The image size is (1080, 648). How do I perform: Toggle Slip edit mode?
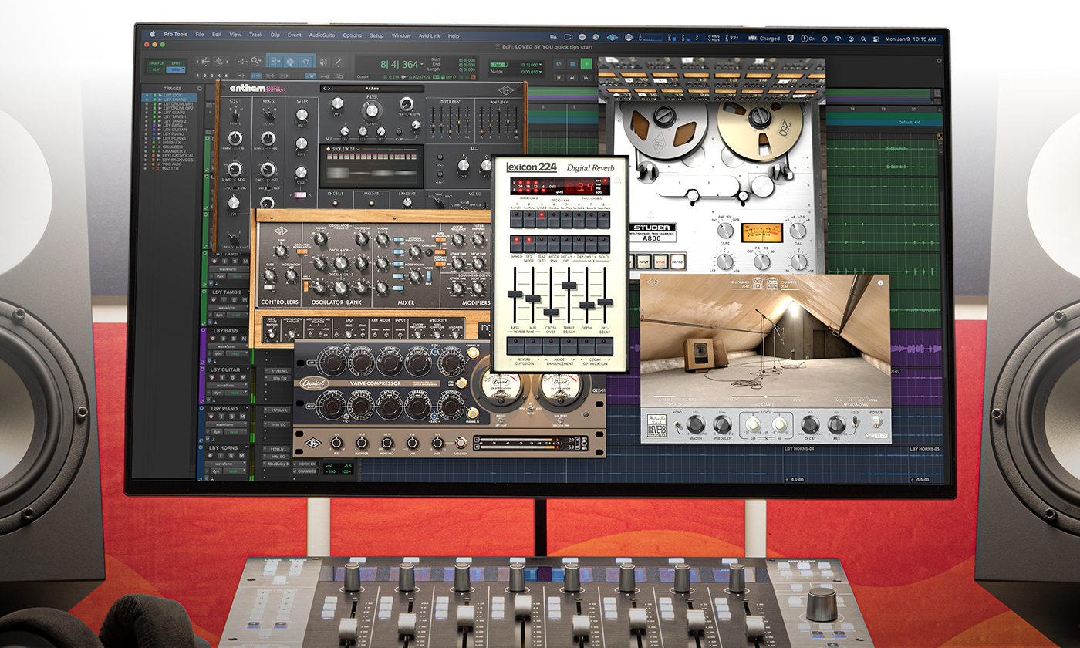[x=155, y=69]
